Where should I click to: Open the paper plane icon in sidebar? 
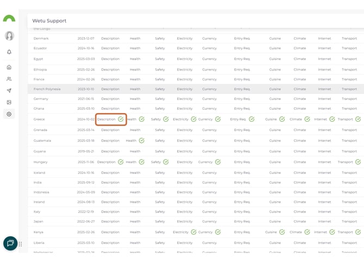point(9,91)
